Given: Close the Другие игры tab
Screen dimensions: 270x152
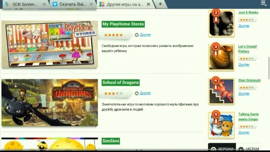Looking at the screenshot, I should pyautogui.click(x=148, y=4).
